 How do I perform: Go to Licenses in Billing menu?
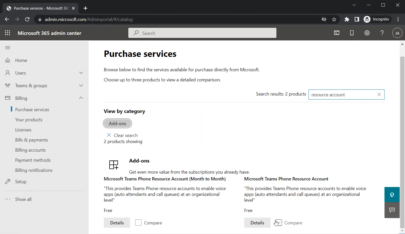pos(23,130)
